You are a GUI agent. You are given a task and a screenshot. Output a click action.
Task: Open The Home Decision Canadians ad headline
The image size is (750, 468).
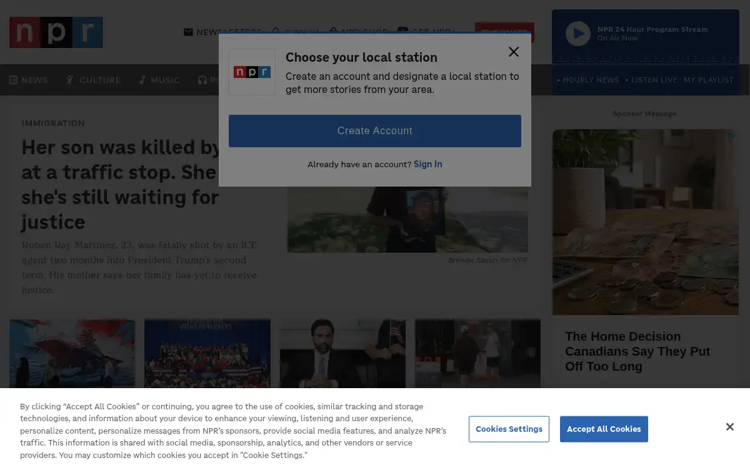637,351
